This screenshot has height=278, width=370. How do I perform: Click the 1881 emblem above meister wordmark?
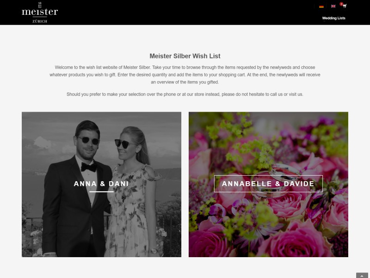click(x=40, y=5)
